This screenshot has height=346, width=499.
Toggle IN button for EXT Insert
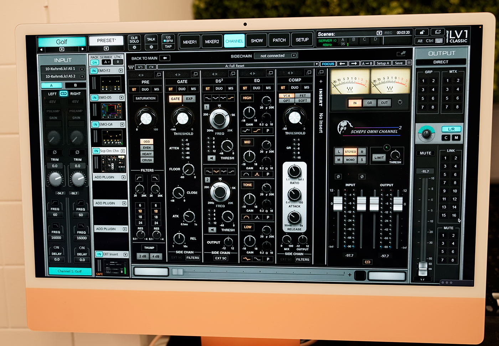99,254
